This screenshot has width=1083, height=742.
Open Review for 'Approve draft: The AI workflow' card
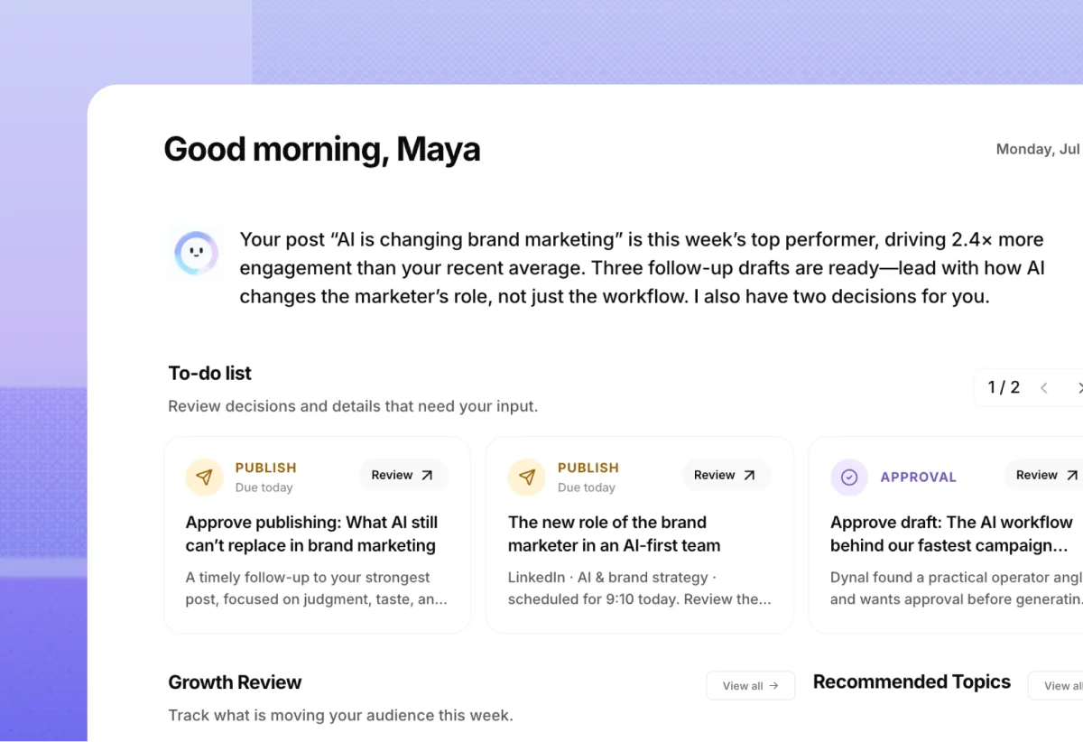click(1043, 475)
